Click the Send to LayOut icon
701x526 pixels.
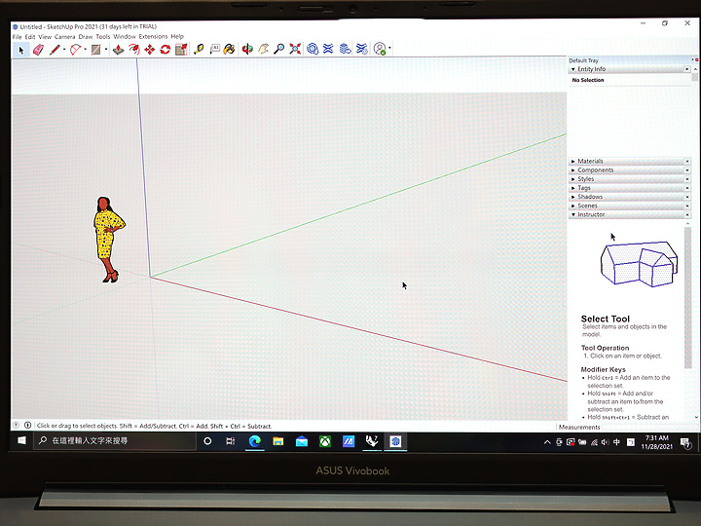(345, 49)
